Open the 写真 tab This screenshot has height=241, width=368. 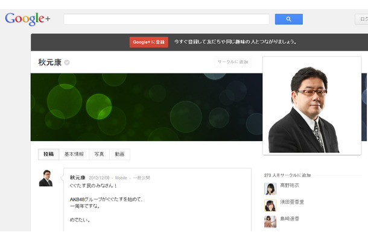99,154
